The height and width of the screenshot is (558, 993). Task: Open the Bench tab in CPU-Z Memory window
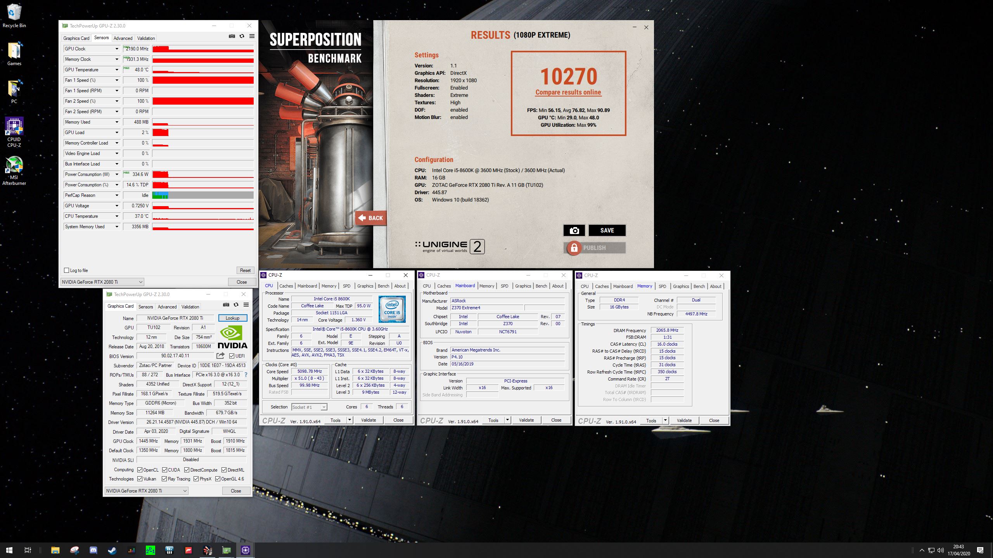click(699, 286)
